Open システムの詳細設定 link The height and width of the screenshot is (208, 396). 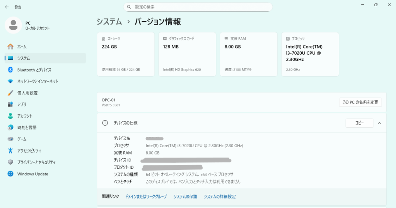point(219,196)
